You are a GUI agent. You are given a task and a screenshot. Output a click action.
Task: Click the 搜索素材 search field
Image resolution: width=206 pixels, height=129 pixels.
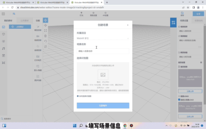[16, 119]
